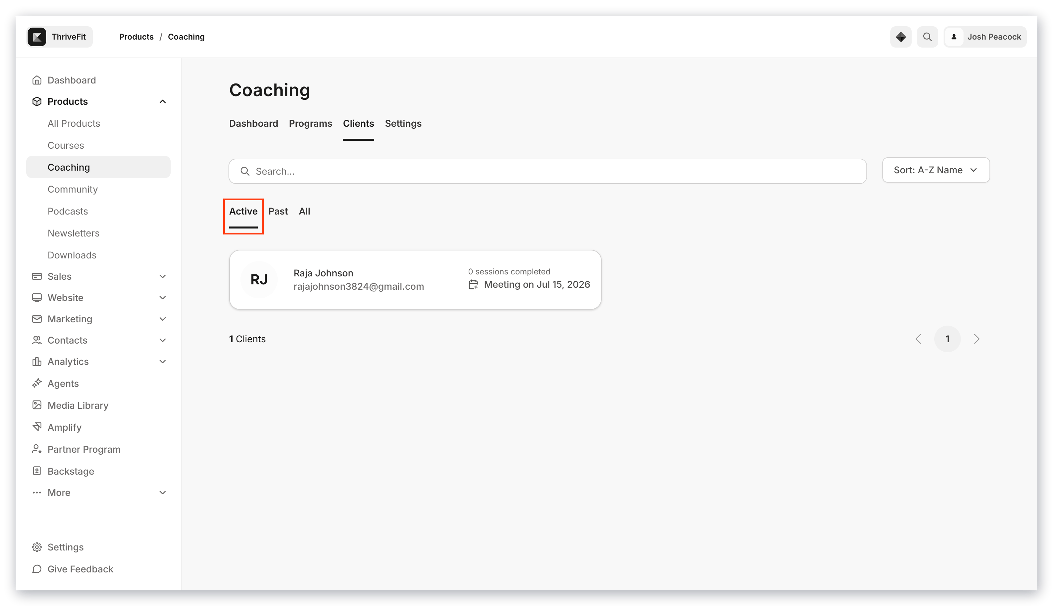Click the More ellipsis icon
The height and width of the screenshot is (606, 1053).
tap(37, 492)
